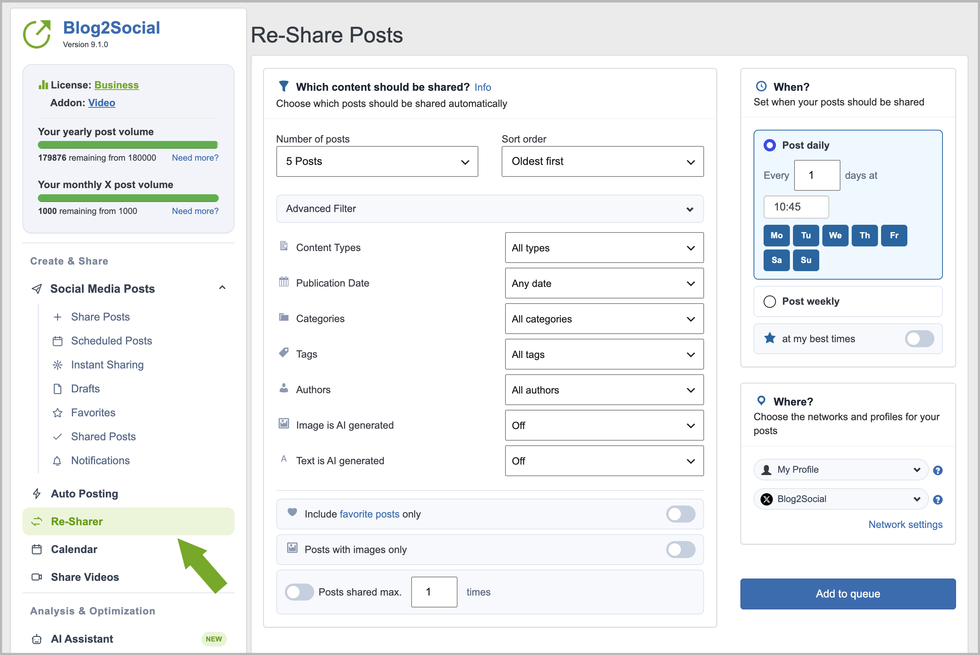
Task: Click the 10:45 time input field
Action: tap(796, 207)
